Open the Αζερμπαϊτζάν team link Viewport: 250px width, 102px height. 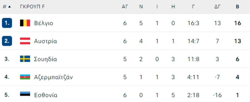(x=53, y=77)
